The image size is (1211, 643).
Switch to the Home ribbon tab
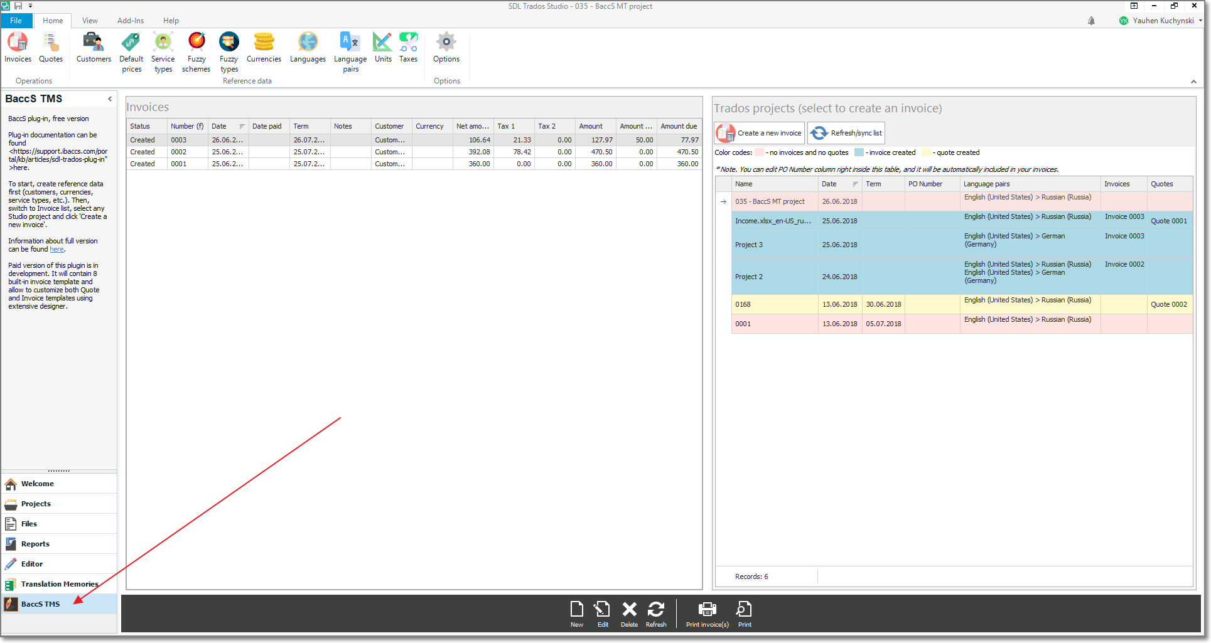click(x=53, y=21)
